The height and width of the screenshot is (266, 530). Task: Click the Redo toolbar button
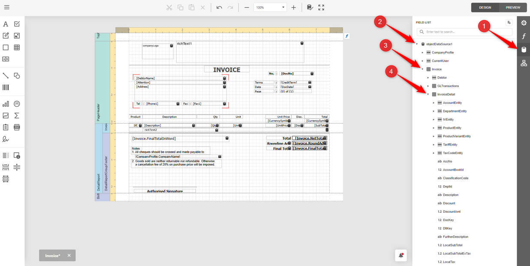click(x=230, y=7)
